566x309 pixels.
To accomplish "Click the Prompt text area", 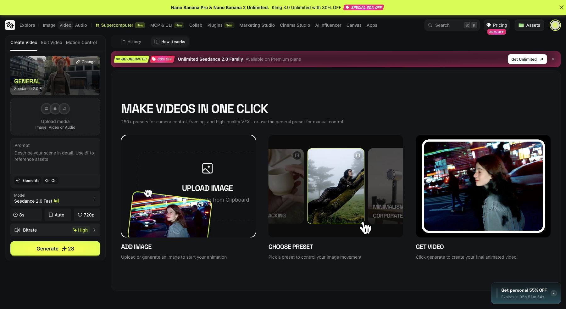I will coord(55,156).
